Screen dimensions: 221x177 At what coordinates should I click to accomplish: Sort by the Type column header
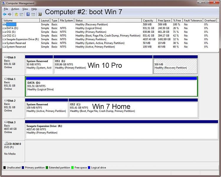54,20
